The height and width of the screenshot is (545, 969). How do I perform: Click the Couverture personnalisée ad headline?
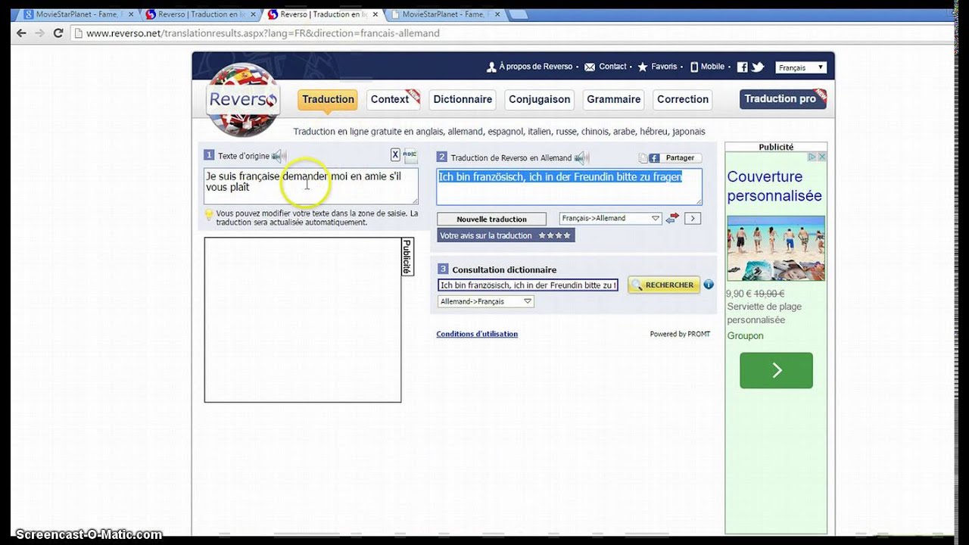[x=774, y=186]
